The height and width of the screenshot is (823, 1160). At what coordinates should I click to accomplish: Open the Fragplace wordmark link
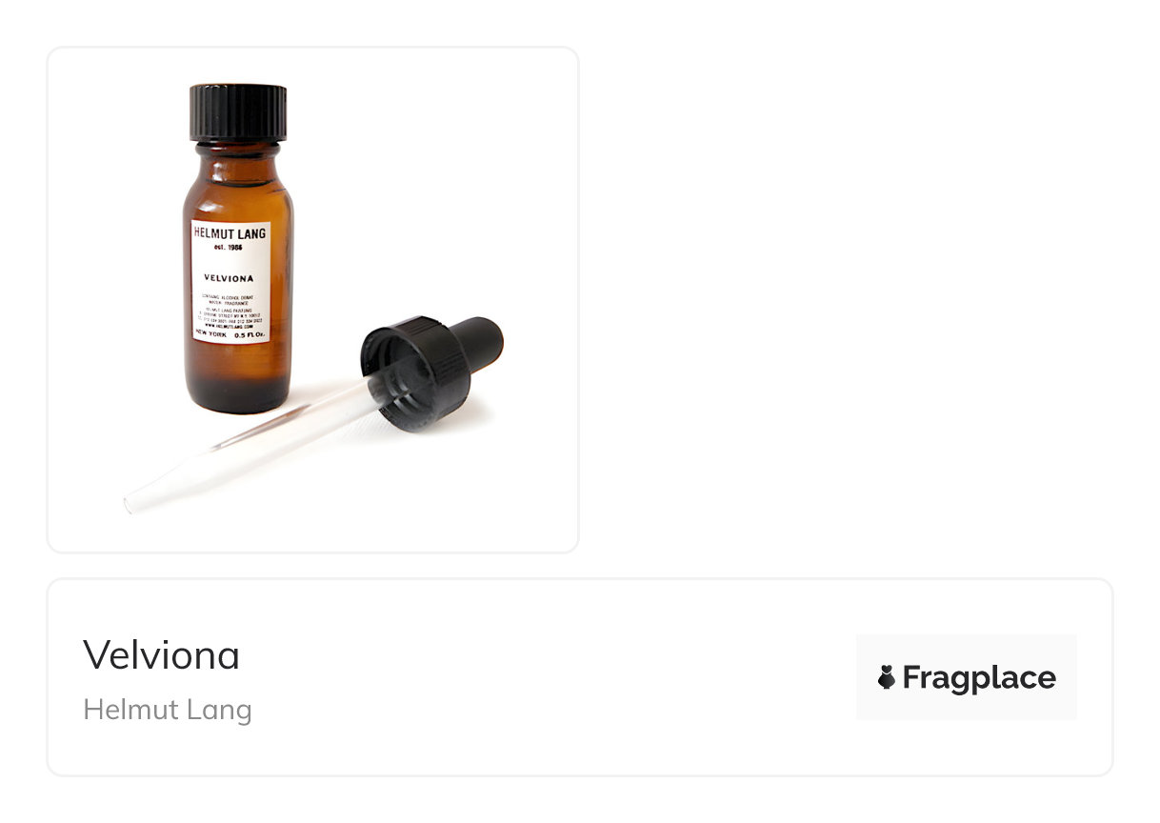click(x=979, y=677)
